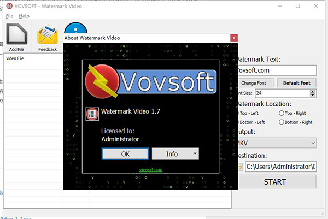Click the Destination path field

[x=281, y=167]
